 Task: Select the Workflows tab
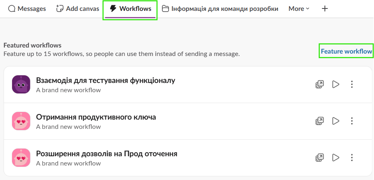130,8
